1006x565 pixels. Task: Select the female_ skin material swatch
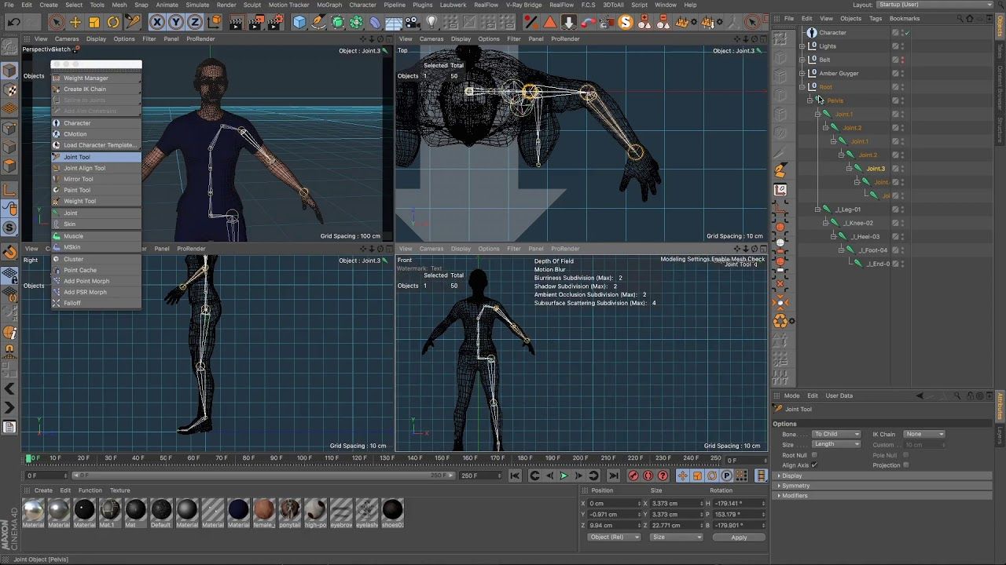pyautogui.click(x=264, y=510)
